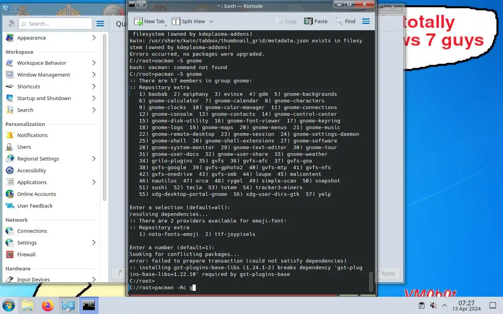503x314 pixels.
Task: Click text 'bash: oacman: command not found'
Action: 178,68
